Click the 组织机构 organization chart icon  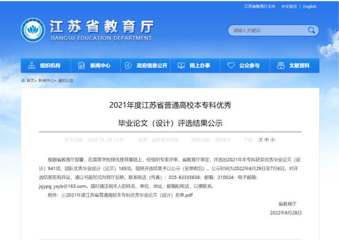[x=32, y=66]
